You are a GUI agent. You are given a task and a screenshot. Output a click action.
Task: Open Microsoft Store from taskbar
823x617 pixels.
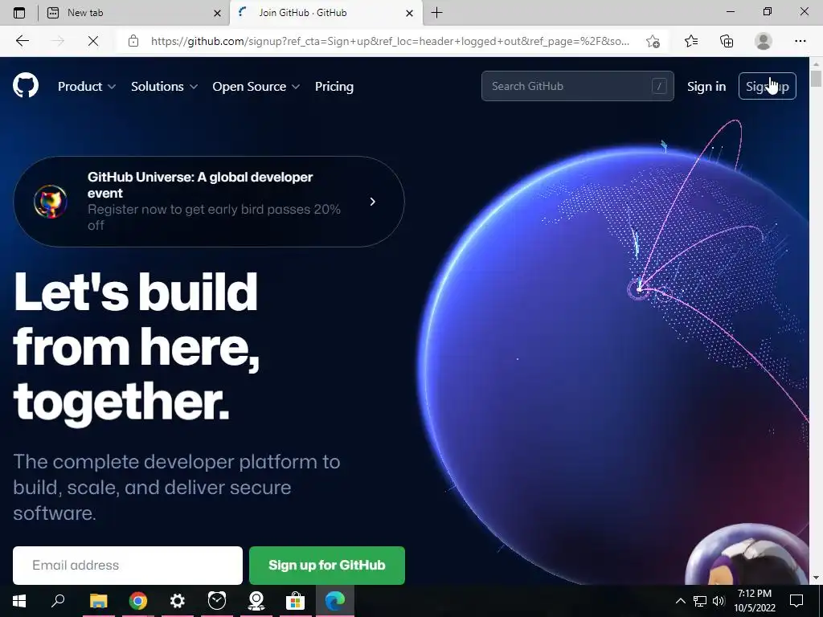(296, 601)
